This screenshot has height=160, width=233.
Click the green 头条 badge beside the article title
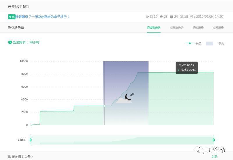click(12, 17)
